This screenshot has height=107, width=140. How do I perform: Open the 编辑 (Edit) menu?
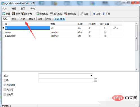pyautogui.click(x=14, y=8)
